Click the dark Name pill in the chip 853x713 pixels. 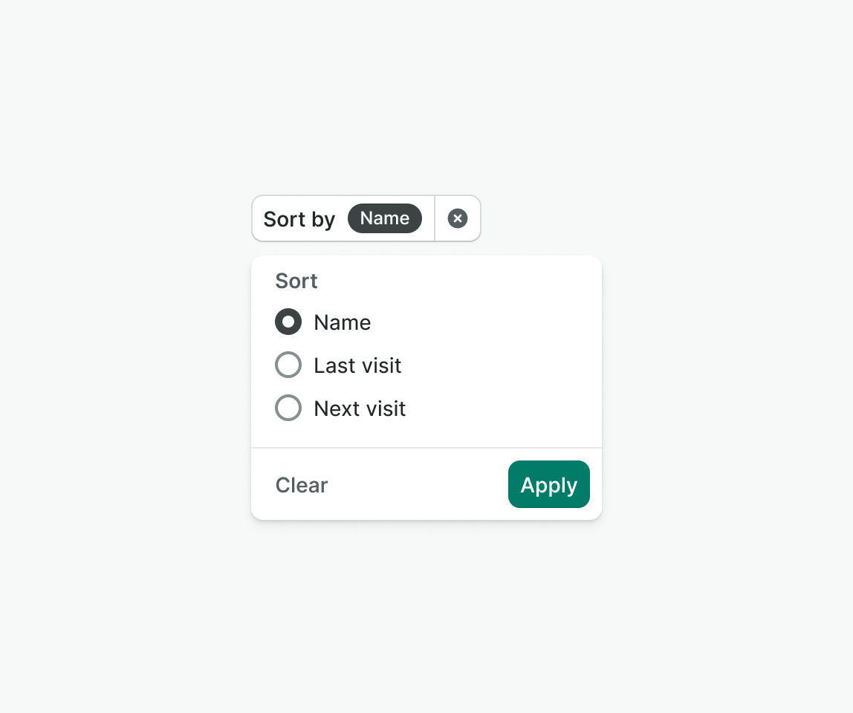(x=385, y=218)
